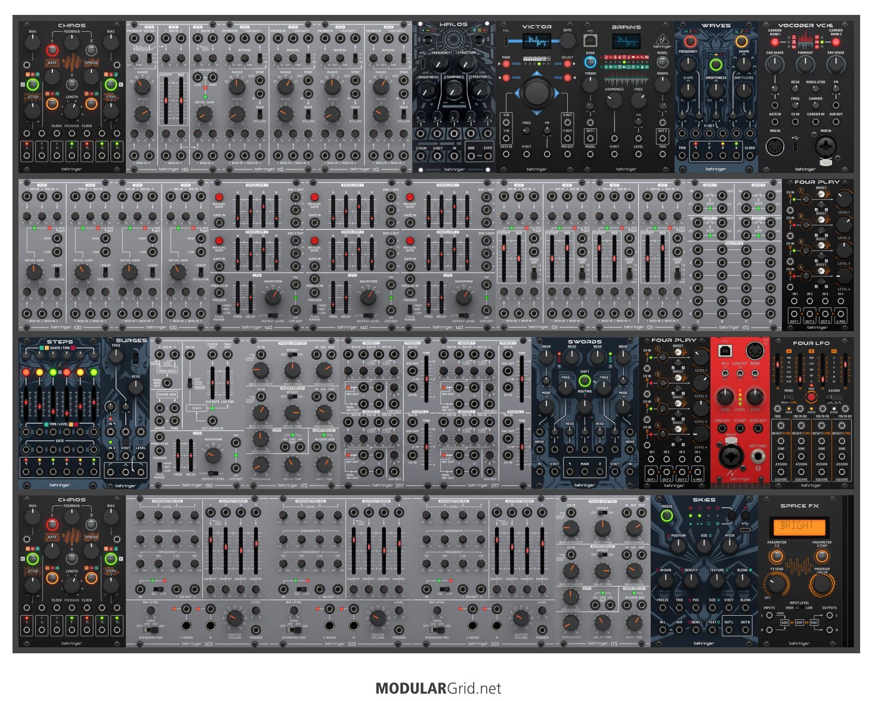Click the Gain knob on the red module
Viewport: 878px width, 701px height.
(725, 396)
